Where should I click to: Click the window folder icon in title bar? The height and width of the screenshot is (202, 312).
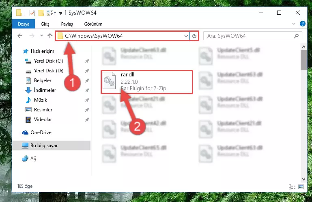[x=19, y=13]
